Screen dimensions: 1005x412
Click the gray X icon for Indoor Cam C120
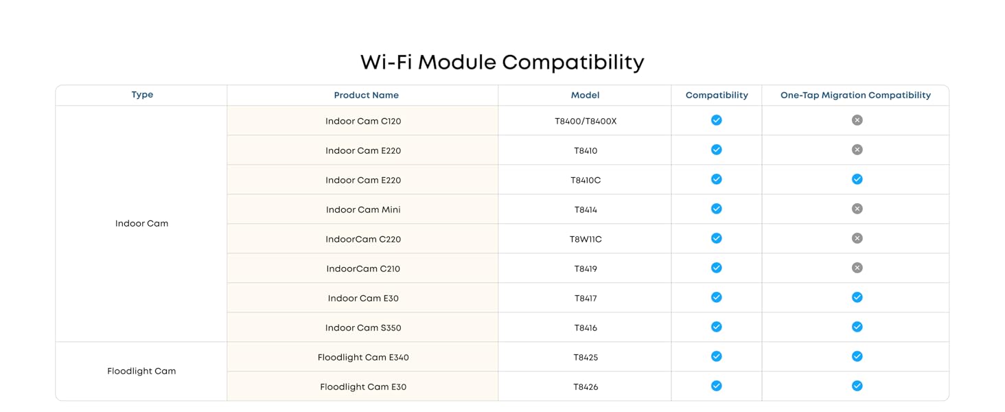(857, 120)
